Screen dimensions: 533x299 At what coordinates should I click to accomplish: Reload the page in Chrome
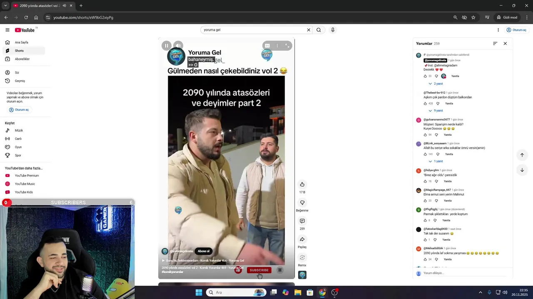point(26,17)
